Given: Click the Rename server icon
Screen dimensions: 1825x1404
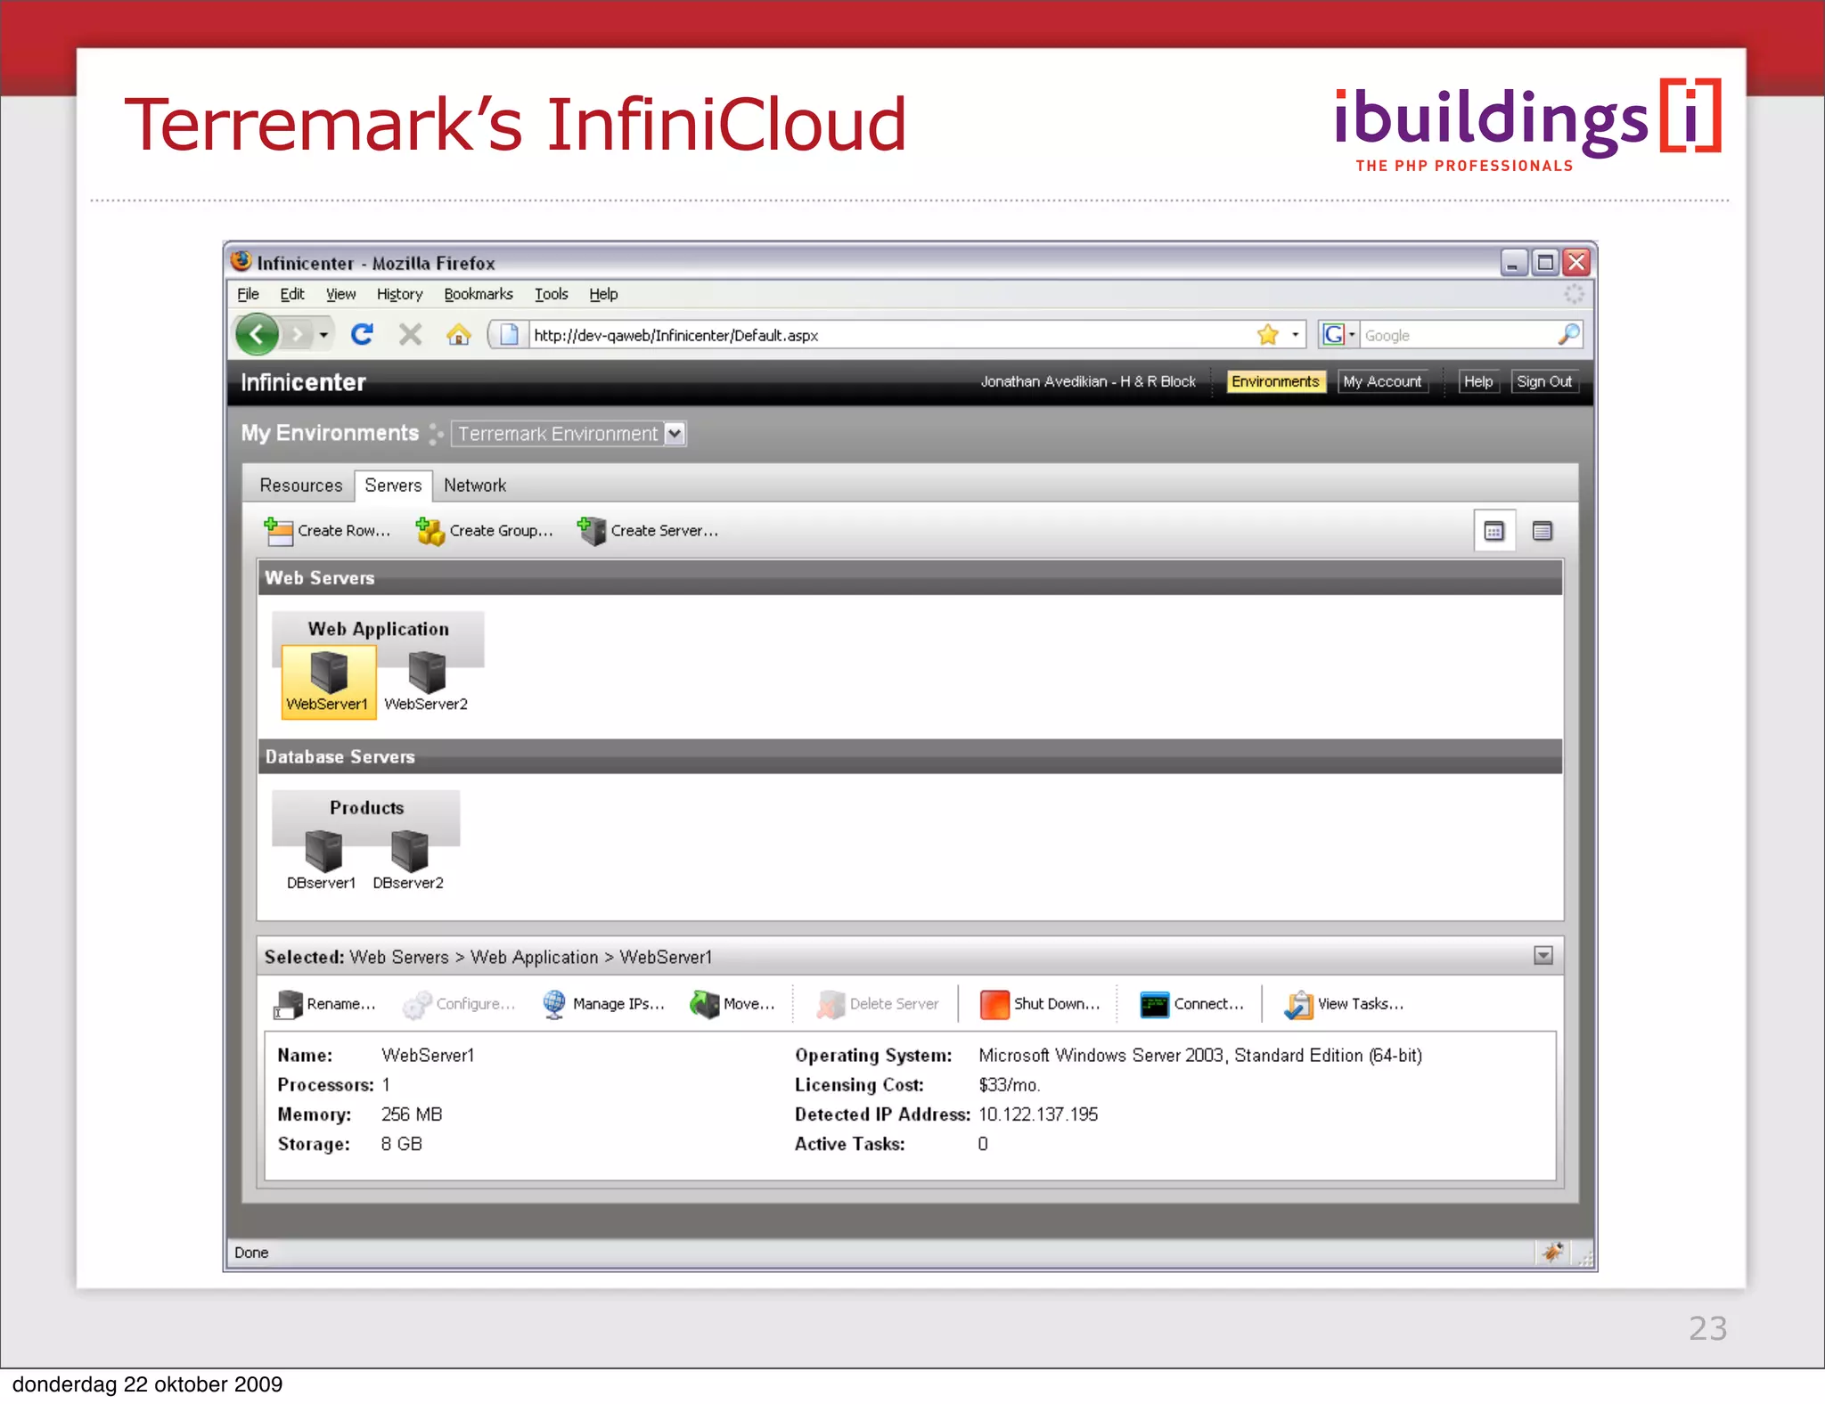Looking at the screenshot, I should click(288, 1004).
